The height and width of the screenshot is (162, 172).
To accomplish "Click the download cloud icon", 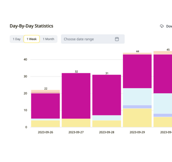I will (x=162, y=26).
